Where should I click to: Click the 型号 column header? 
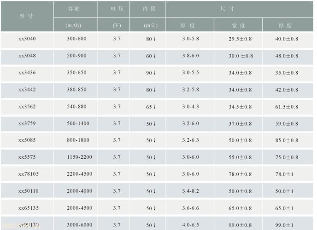27,16
